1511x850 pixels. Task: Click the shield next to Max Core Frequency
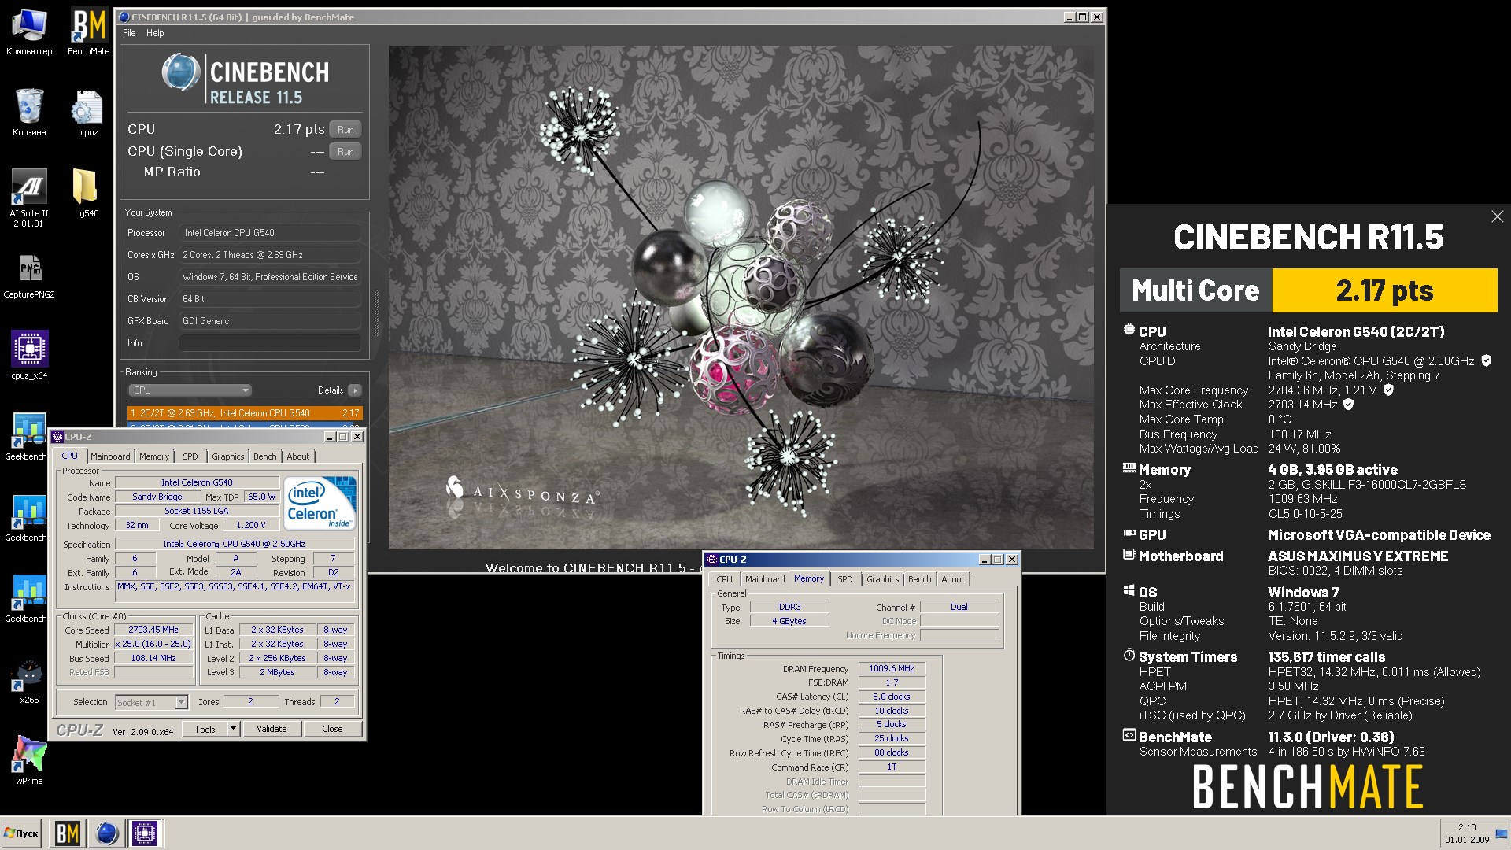[x=1389, y=390]
